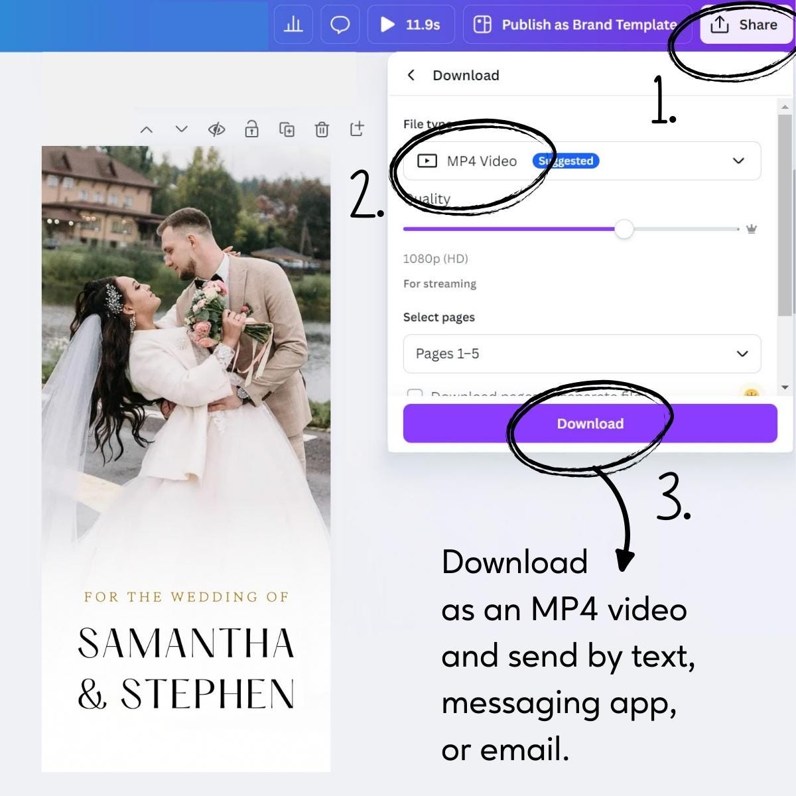Duplicate the selected element
This screenshot has width=796, height=796.
pos(287,129)
